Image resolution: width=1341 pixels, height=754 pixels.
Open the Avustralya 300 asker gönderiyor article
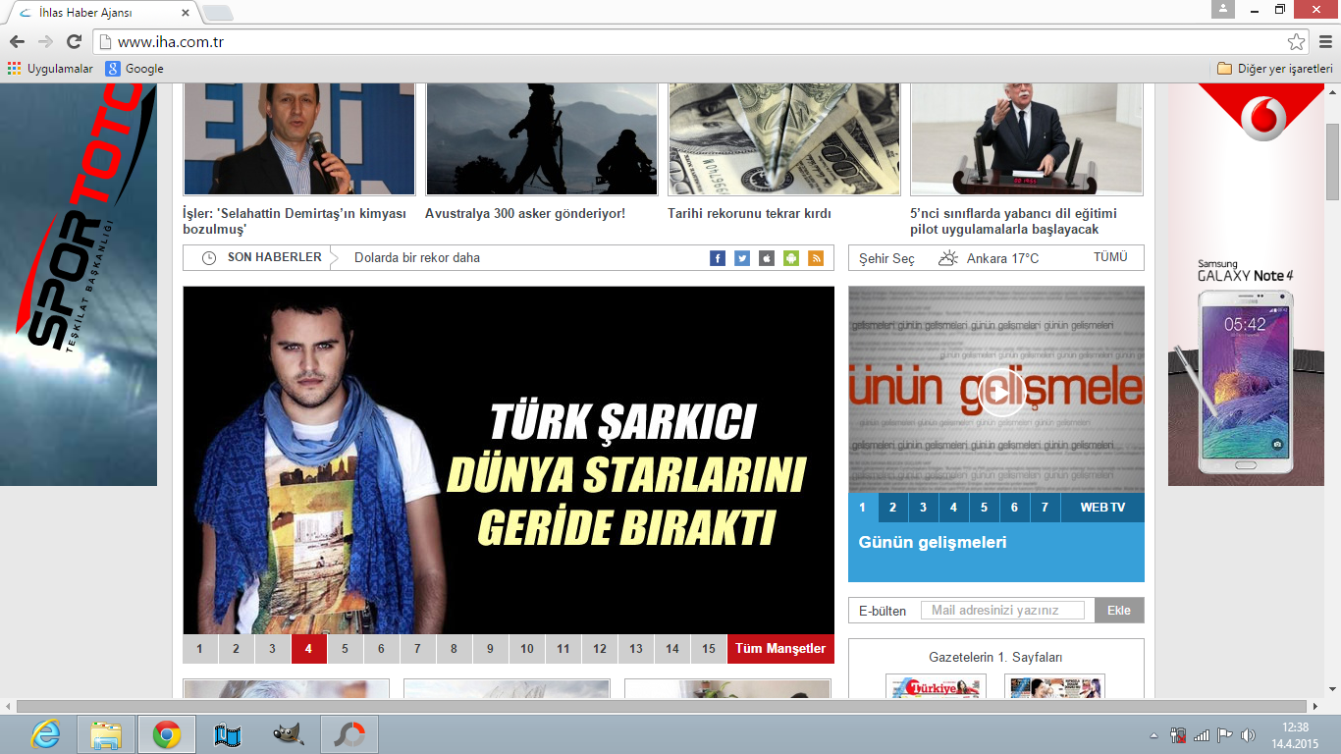click(525, 213)
